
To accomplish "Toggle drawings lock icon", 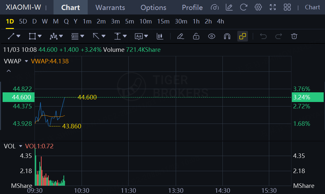I will [x=196, y=36].
